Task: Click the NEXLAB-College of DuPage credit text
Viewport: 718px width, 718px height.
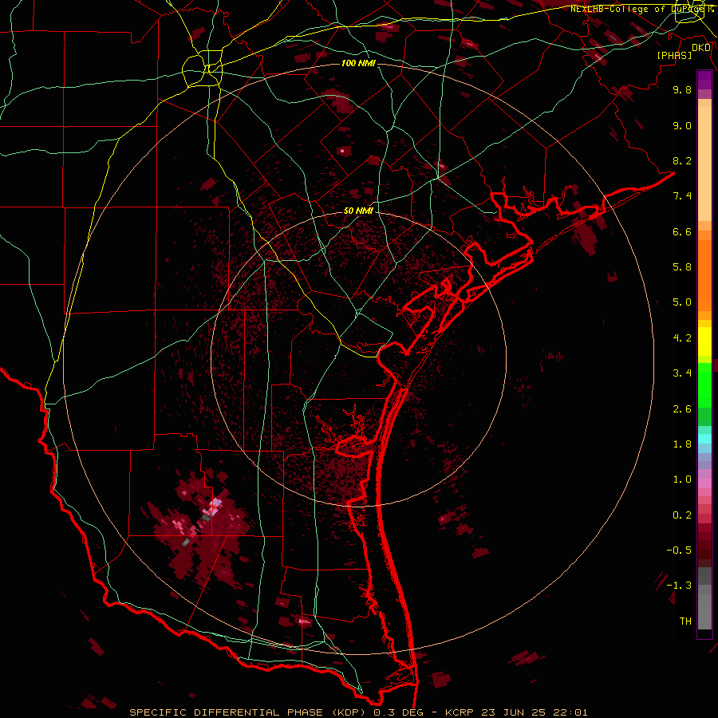Action: (x=641, y=9)
